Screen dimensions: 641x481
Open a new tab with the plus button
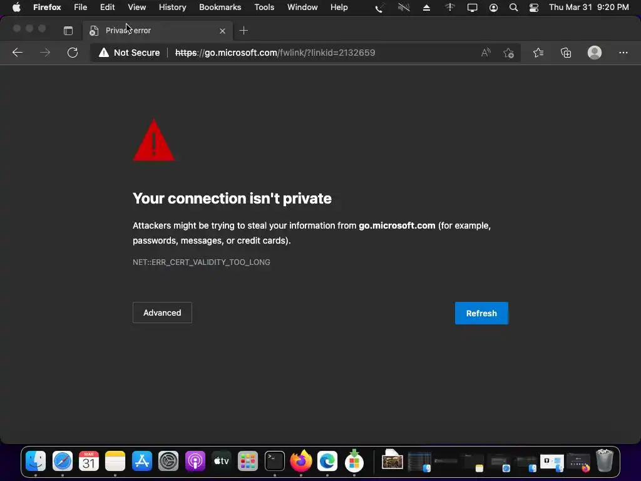point(244,31)
